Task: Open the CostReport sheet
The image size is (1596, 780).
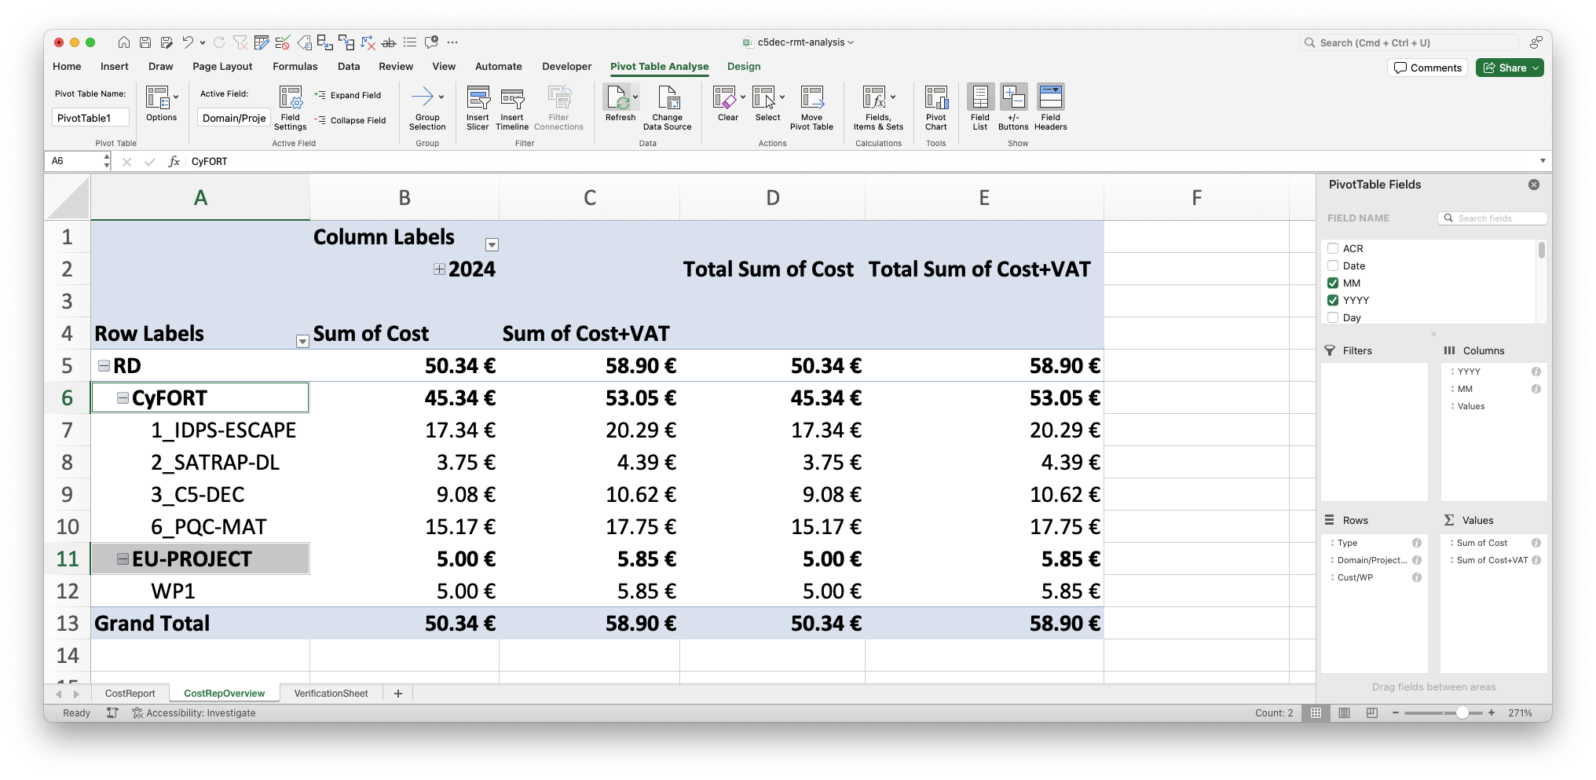Action: coord(130,693)
